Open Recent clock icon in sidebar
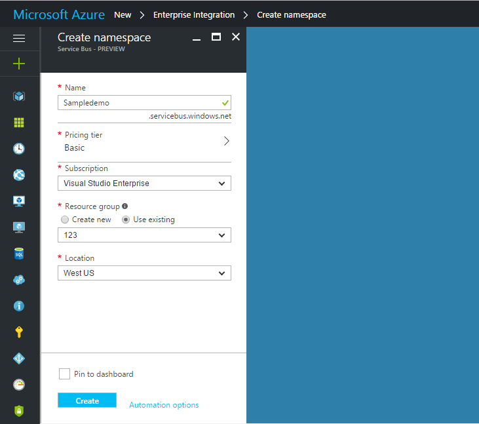 click(x=19, y=149)
